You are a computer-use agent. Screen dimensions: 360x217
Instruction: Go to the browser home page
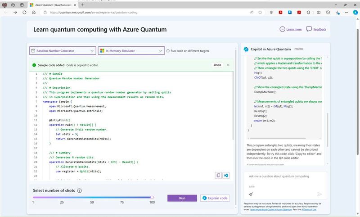click(33, 13)
